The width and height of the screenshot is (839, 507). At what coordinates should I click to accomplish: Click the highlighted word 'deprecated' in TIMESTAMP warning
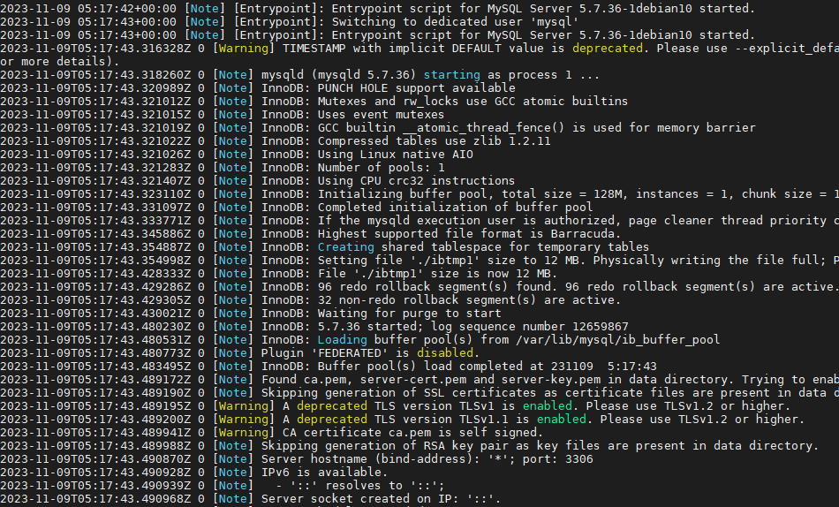[608, 49]
